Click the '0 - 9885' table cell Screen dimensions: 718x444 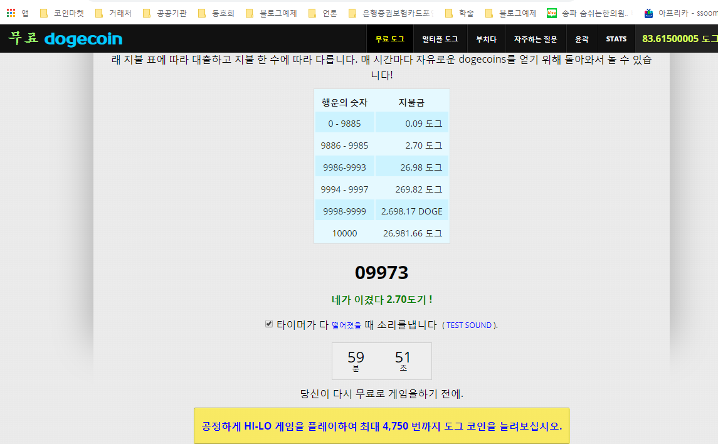344,124
